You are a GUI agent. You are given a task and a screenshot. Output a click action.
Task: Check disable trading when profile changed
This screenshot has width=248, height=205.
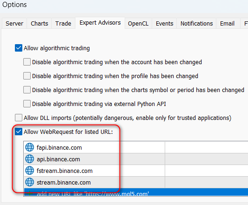pos(27,76)
